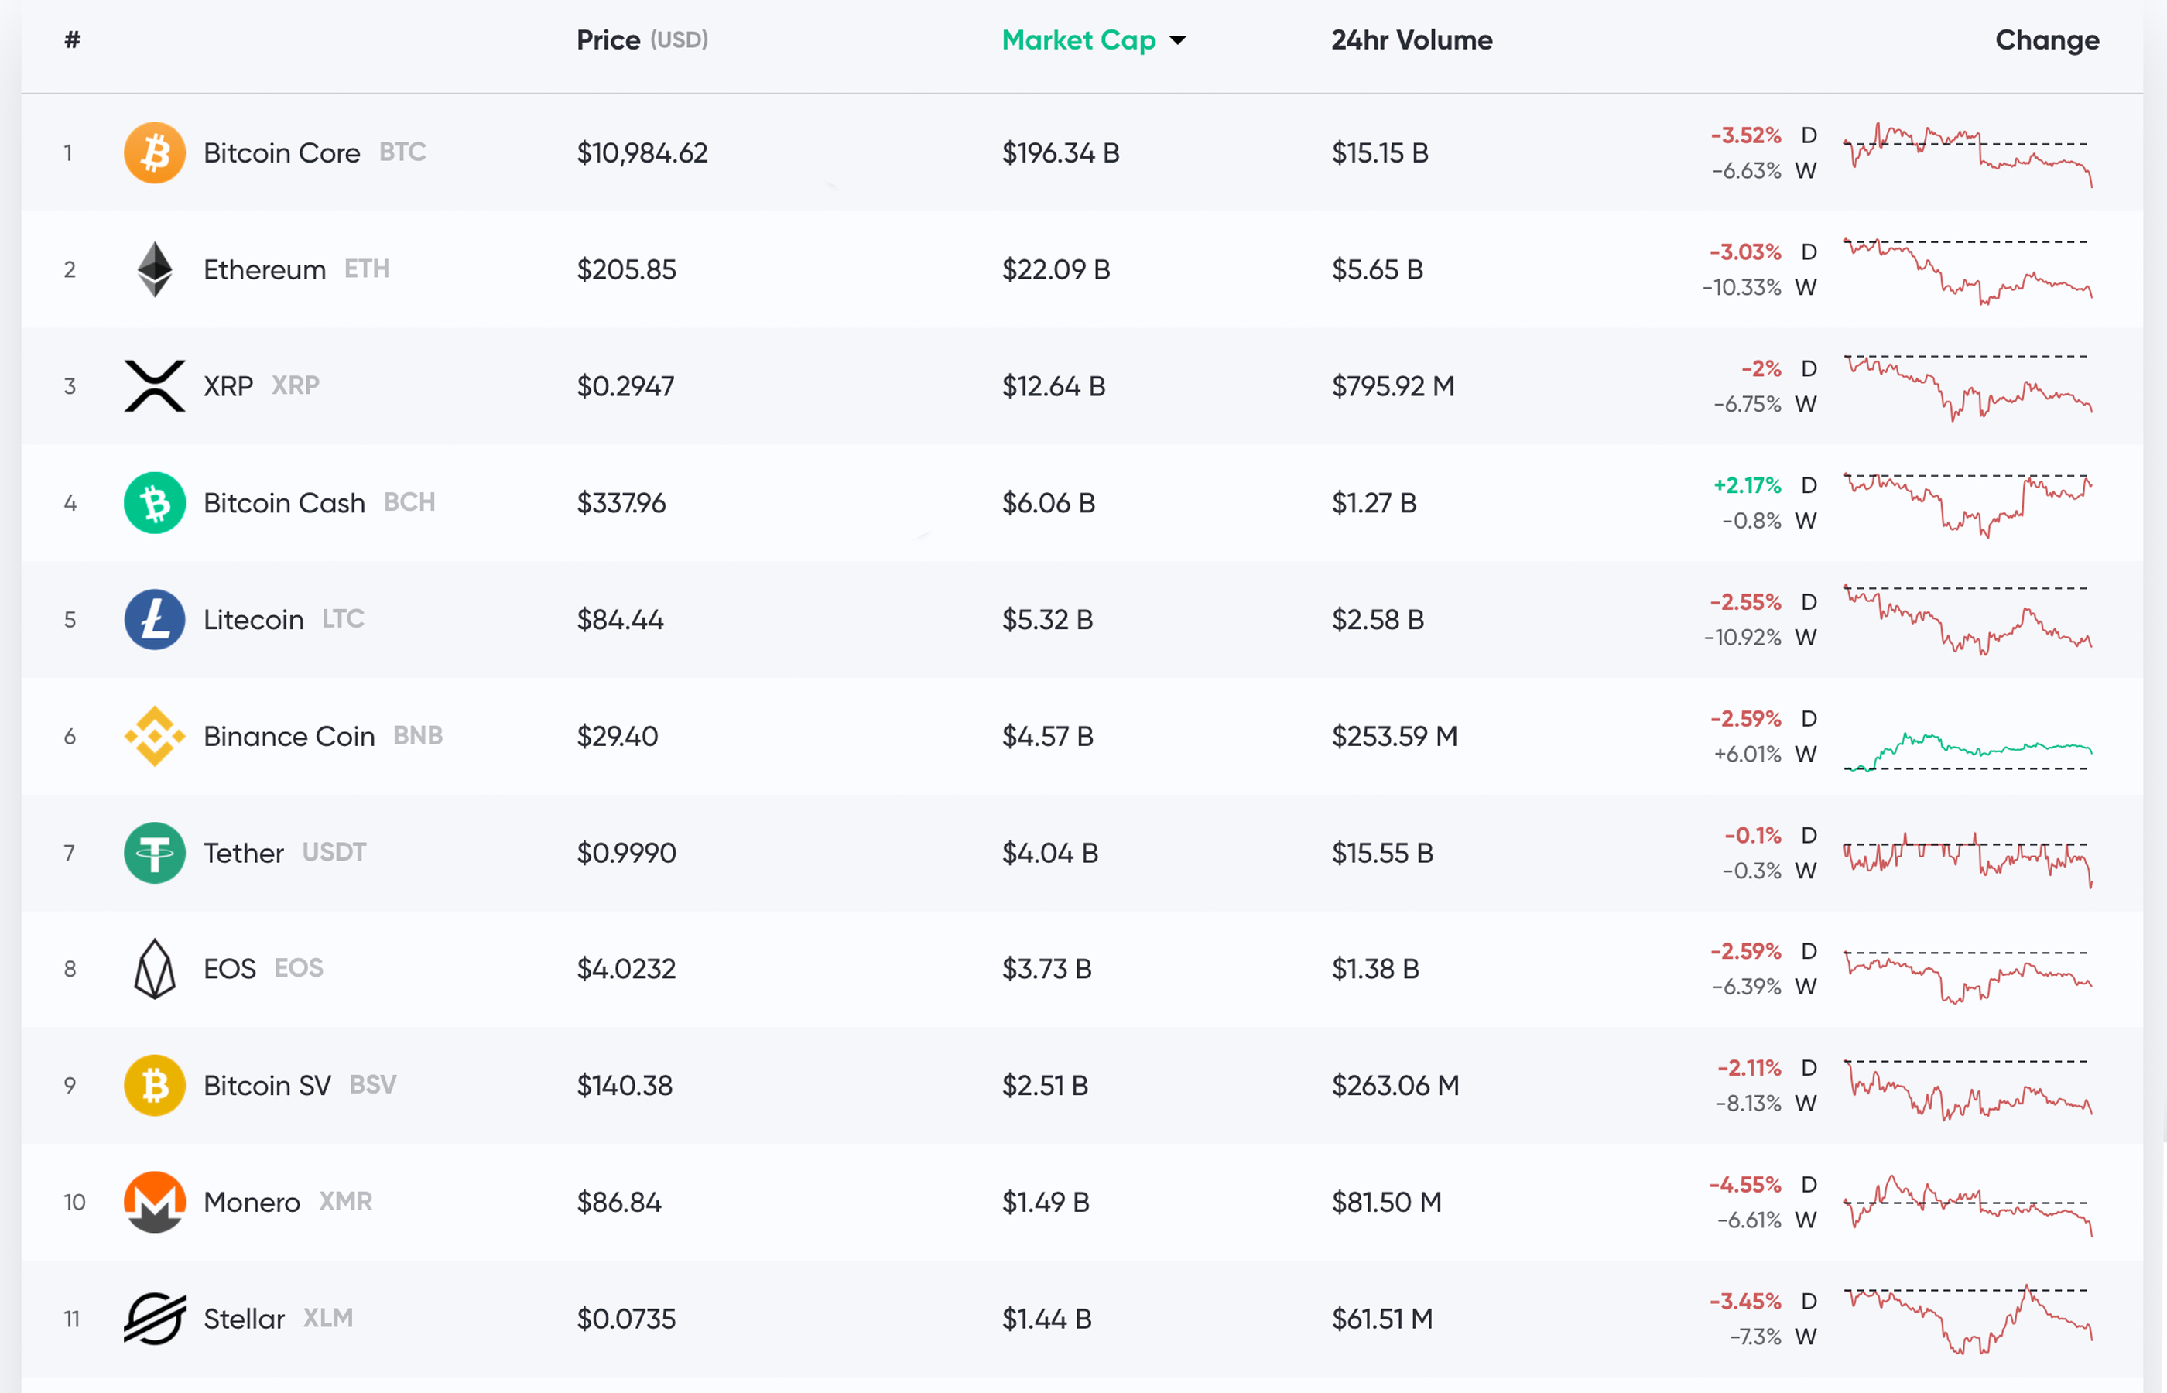The width and height of the screenshot is (2167, 1393).
Task: Click the -4.55% Monero daily change
Action: [1745, 1185]
